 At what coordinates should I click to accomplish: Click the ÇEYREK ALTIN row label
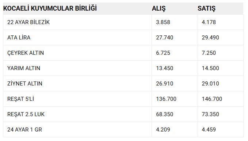pyautogui.click(x=26, y=53)
